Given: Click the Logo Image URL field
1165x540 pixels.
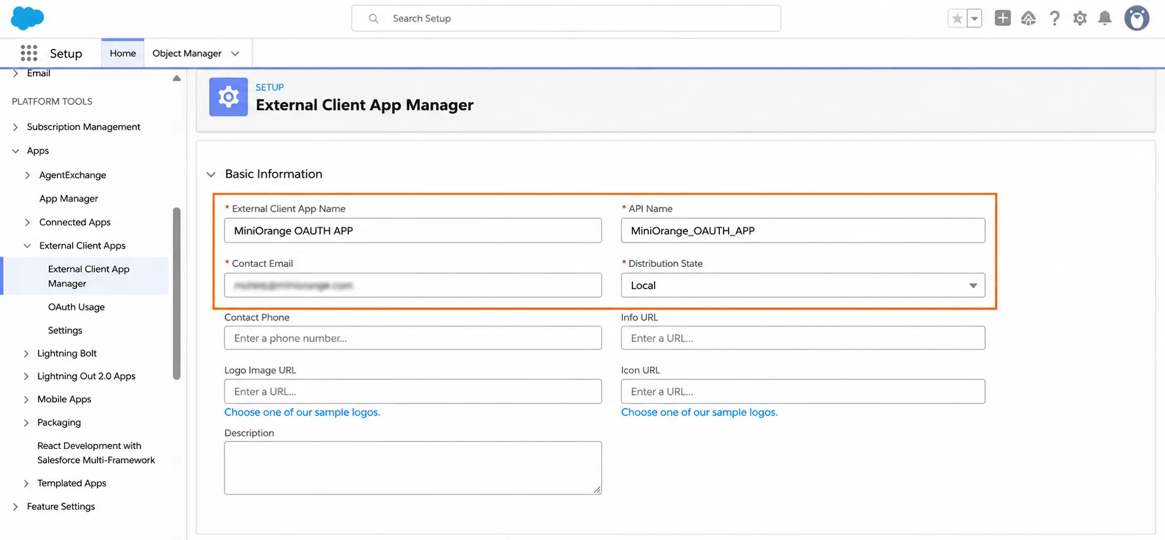Looking at the screenshot, I should point(413,391).
